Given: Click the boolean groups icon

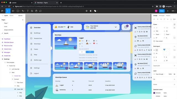Looking at the screenshot, I should pos(95,11).
